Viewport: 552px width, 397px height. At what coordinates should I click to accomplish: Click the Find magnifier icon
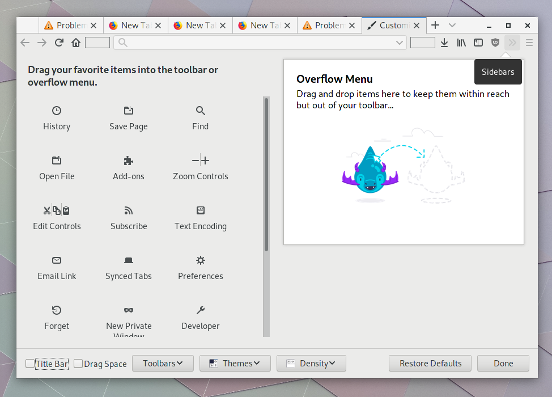click(200, 111)
